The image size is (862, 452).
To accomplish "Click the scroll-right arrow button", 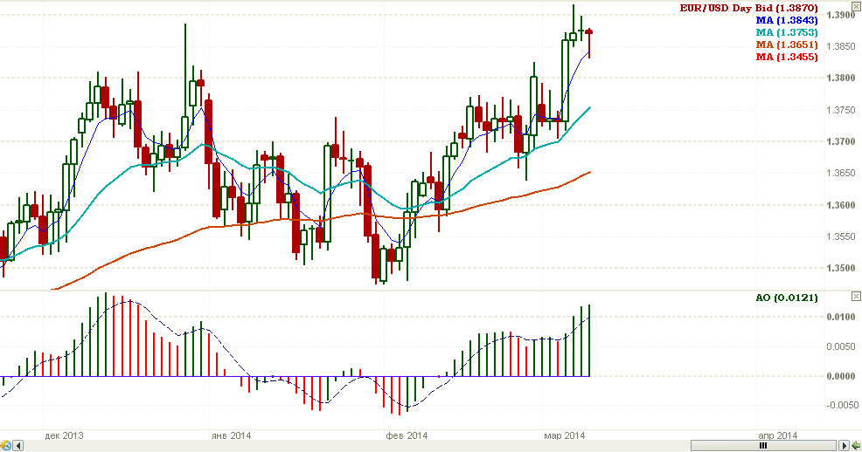I will pyautogui.click(x=845, y=445).
